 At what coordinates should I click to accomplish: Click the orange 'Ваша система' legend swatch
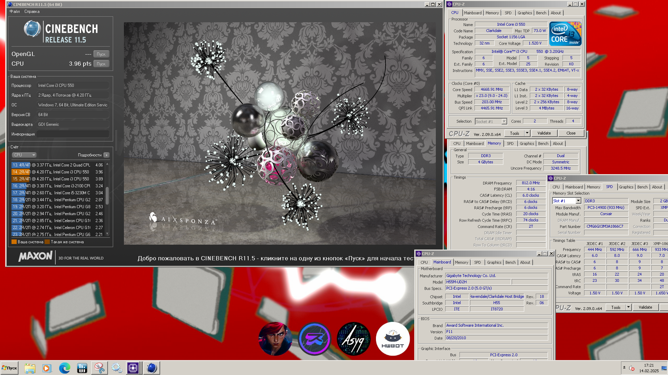pyautogui.click(x=14, y=242)
